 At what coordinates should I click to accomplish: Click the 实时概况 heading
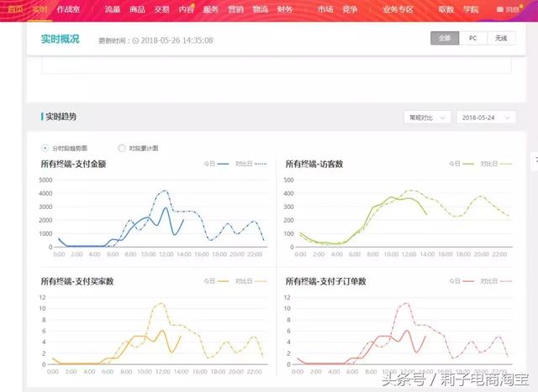(x=60, y=39)
